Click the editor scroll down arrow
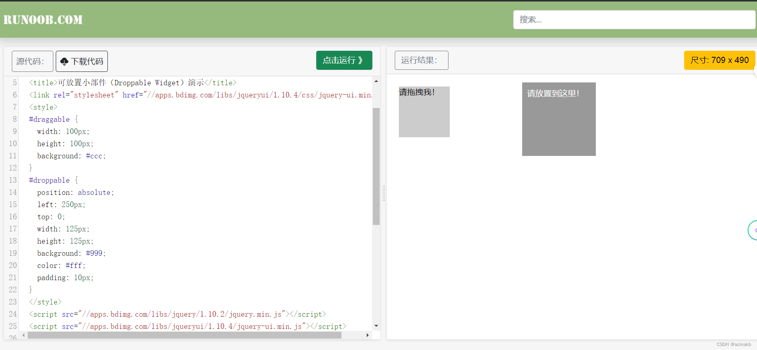The width and height of the screenshot is (757, 350). [376, 326]
